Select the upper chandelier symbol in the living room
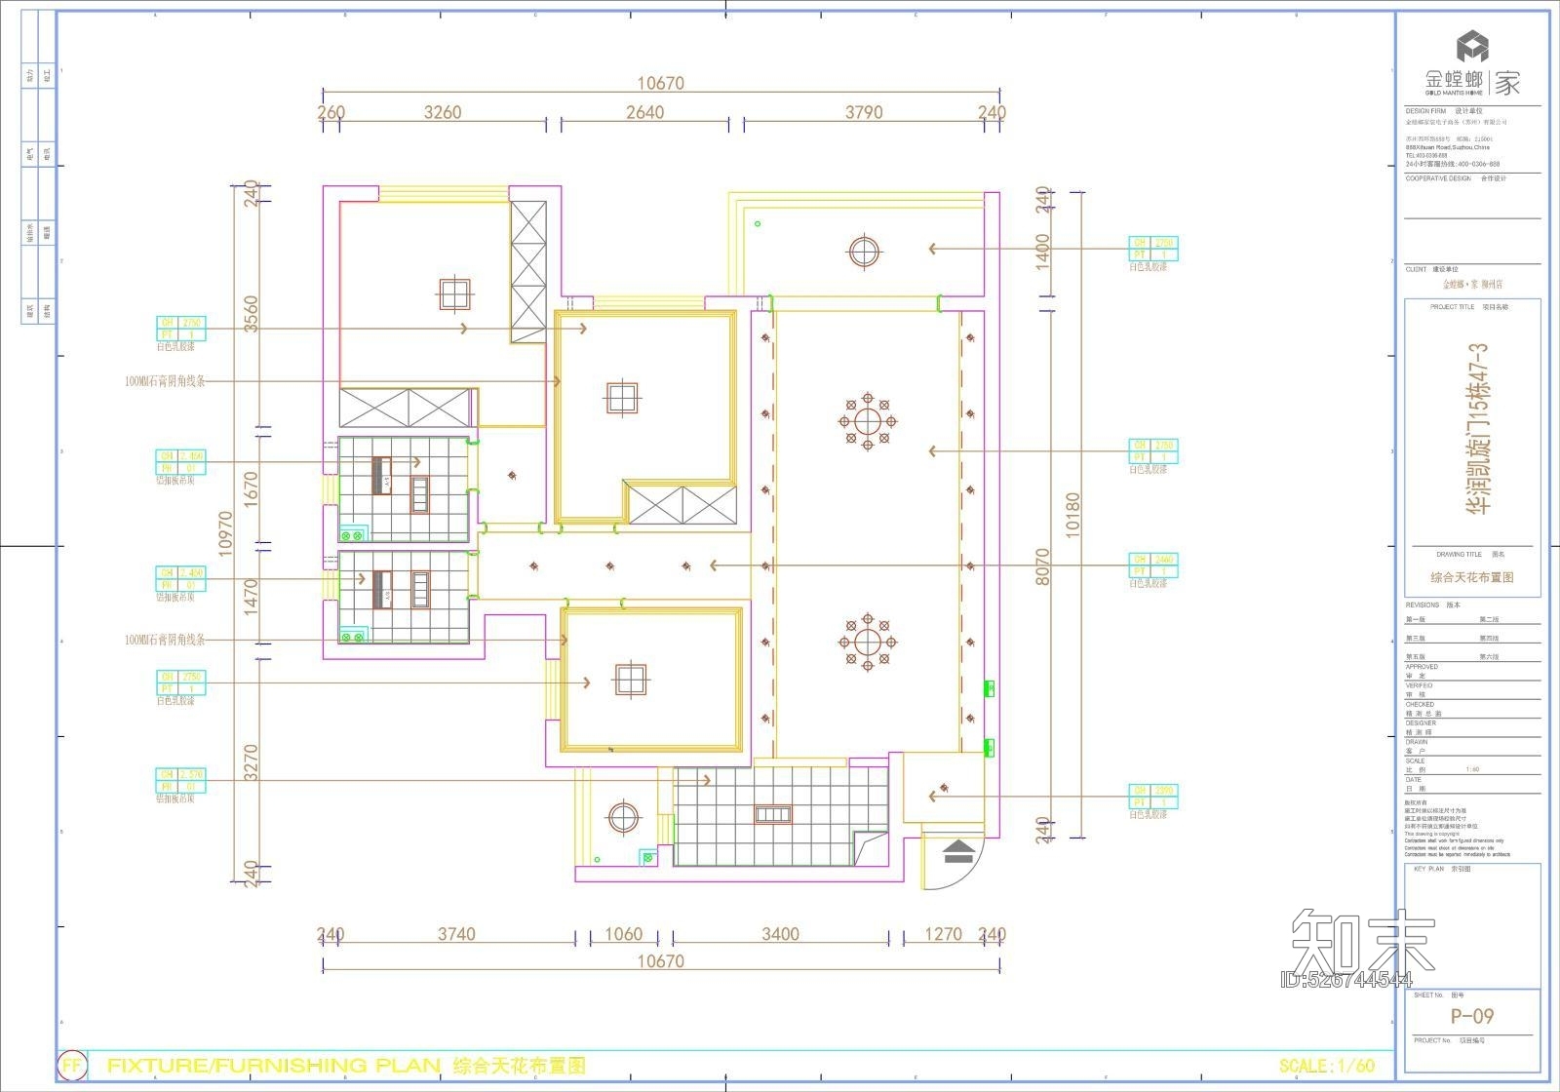Viewport: 1560px width, 1092px height. pos(867,422)
